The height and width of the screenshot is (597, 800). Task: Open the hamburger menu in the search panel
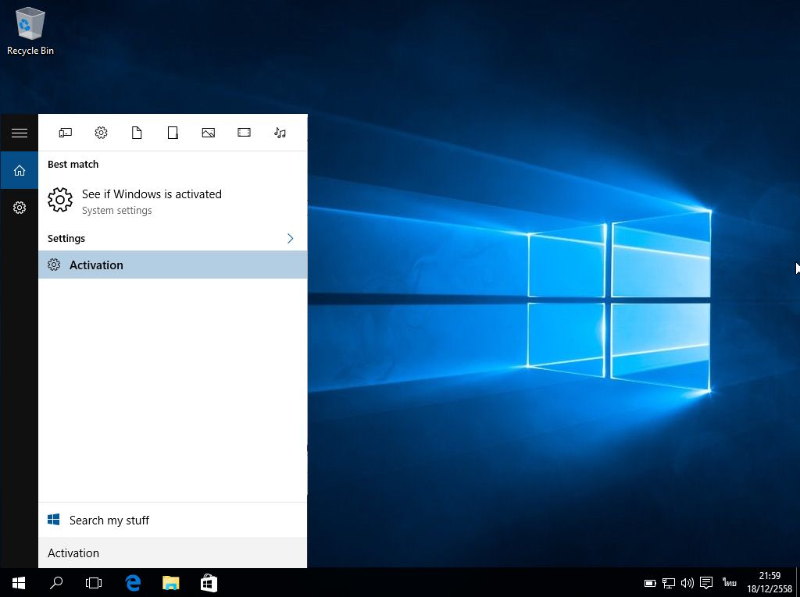click(20, 133)
